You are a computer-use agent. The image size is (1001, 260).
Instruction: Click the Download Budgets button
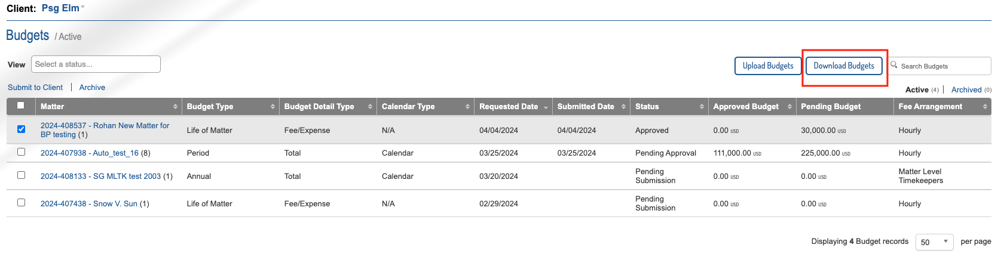click(x=844, y=66)
